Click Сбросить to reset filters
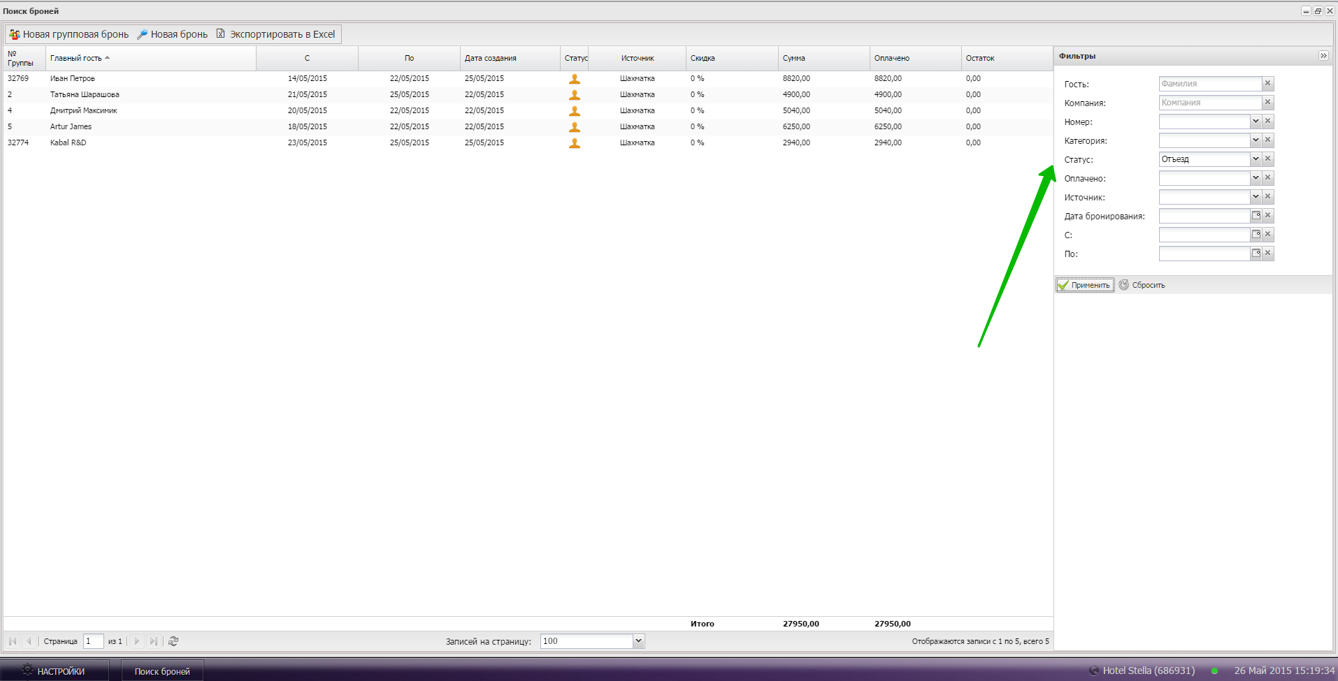 point(1142,285)
